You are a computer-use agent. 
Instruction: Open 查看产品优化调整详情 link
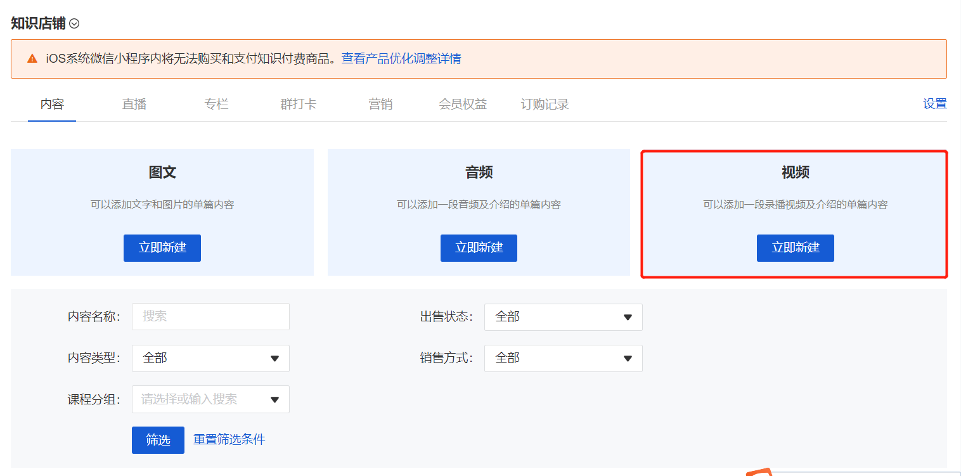click(x=401, y=59)
